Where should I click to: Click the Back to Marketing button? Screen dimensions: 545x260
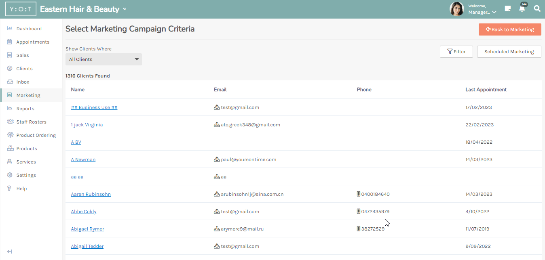(510, 29)
